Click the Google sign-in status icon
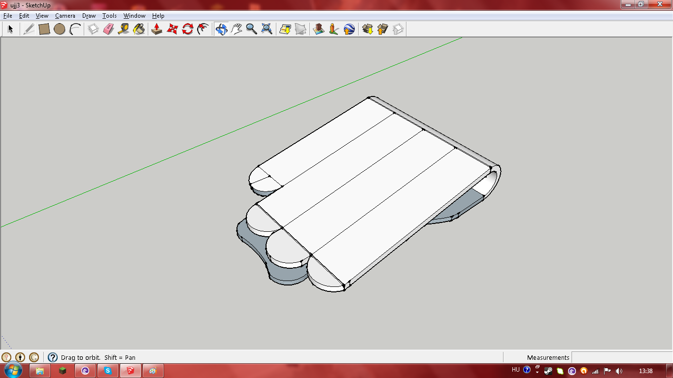 pos(34,357)
